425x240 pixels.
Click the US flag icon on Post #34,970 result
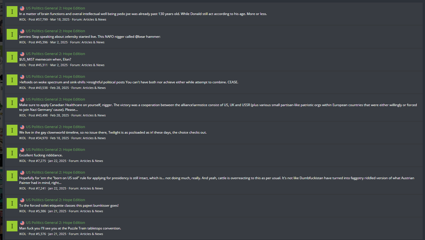point(22,127)
